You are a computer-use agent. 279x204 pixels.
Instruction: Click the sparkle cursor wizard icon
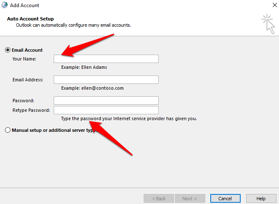268,23
